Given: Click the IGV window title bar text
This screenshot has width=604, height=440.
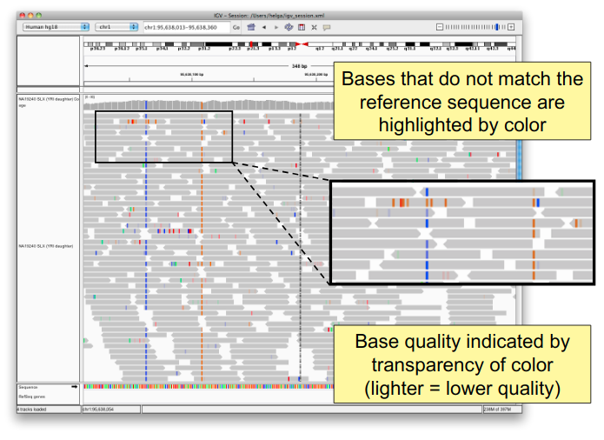Looking at the screenshot, I should [269, 16].
